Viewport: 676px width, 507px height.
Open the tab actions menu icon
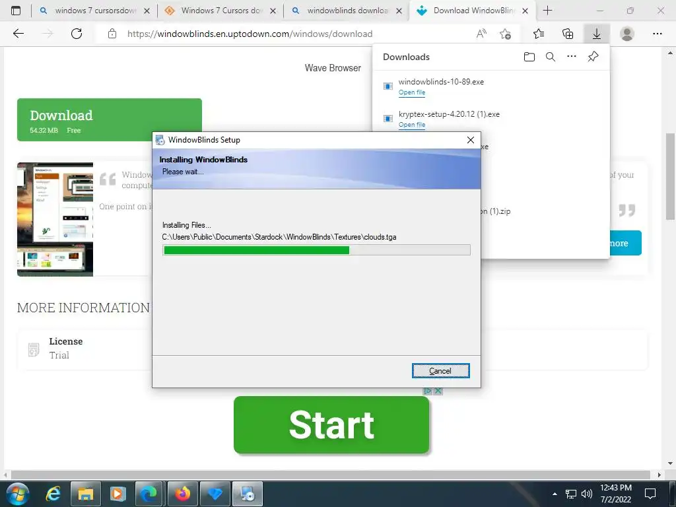[x=16, y=11]
